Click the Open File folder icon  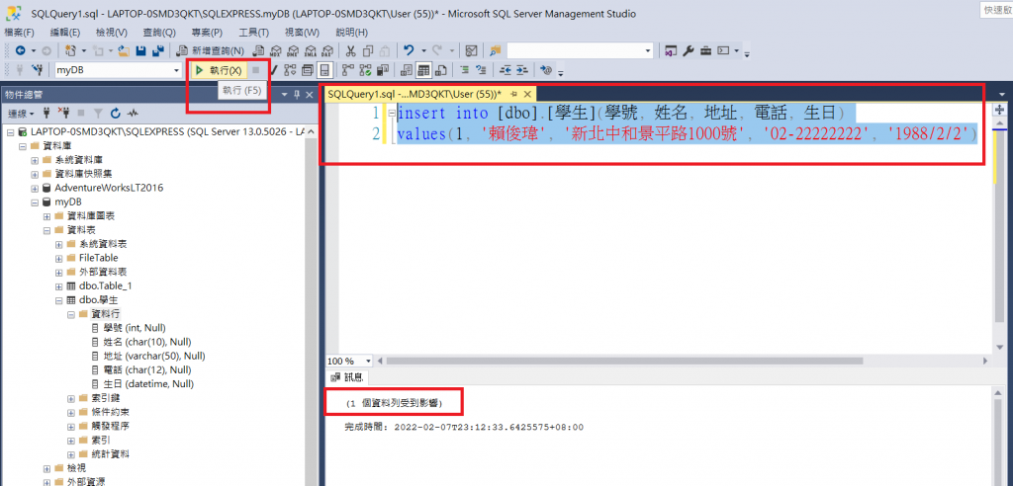point(124,50)
